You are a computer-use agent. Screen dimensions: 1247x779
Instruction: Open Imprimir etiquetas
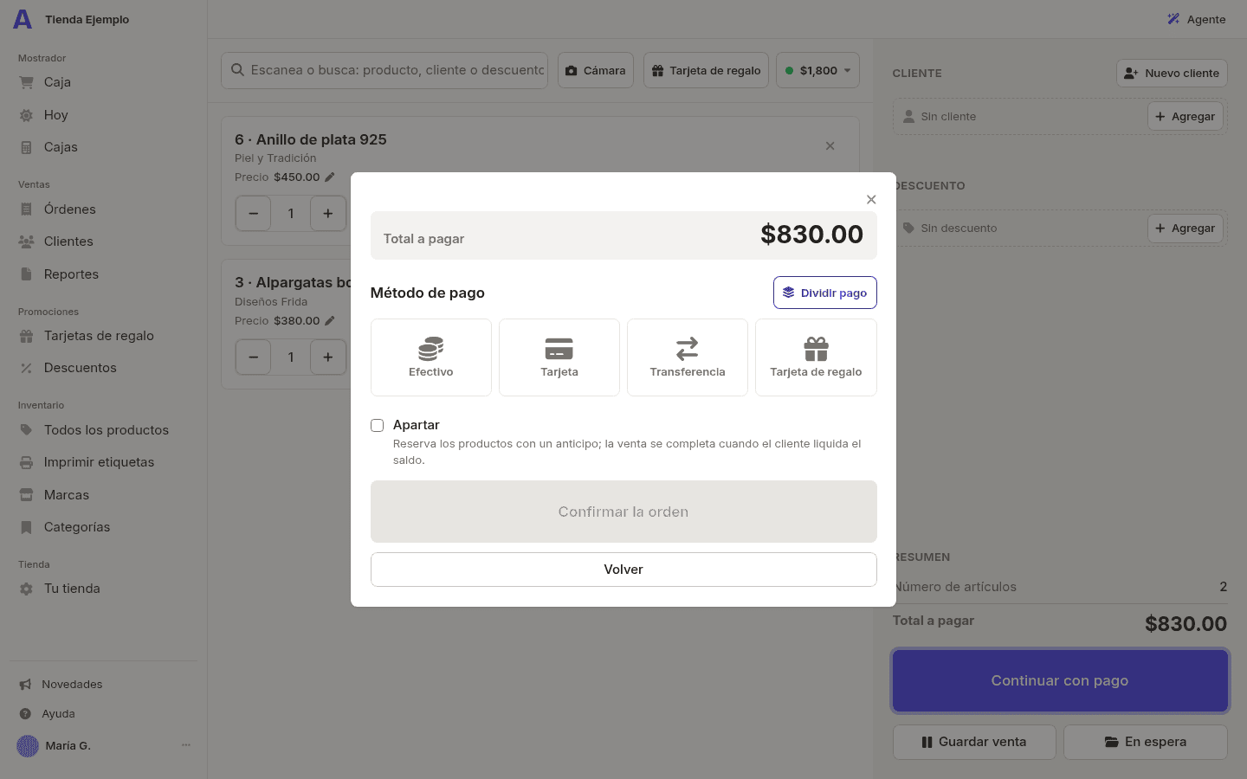coord(104,462)
